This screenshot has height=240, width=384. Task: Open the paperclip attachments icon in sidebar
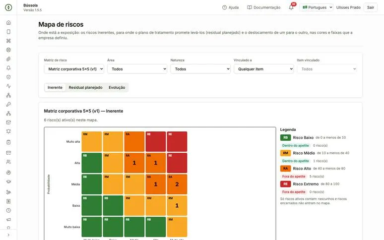click(8, 59)
